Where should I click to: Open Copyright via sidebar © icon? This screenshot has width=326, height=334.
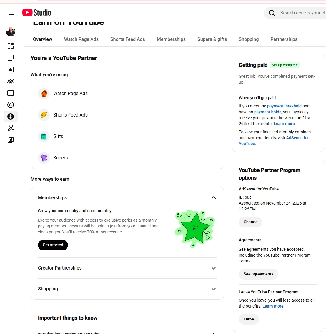click(11, 105)
